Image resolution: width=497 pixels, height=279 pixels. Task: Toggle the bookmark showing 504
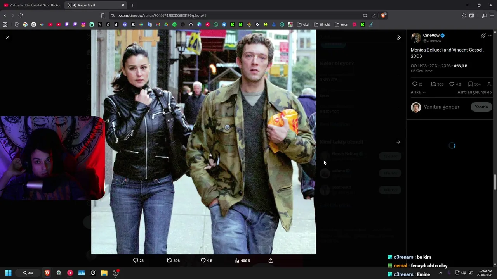click(x=470, y=84)
